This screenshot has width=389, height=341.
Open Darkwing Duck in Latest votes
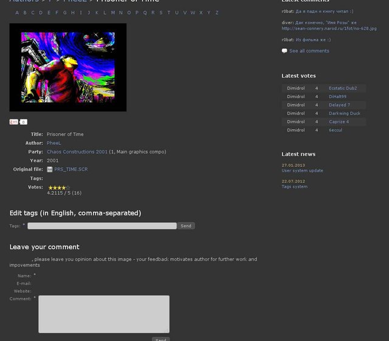[x=345, y=113]
